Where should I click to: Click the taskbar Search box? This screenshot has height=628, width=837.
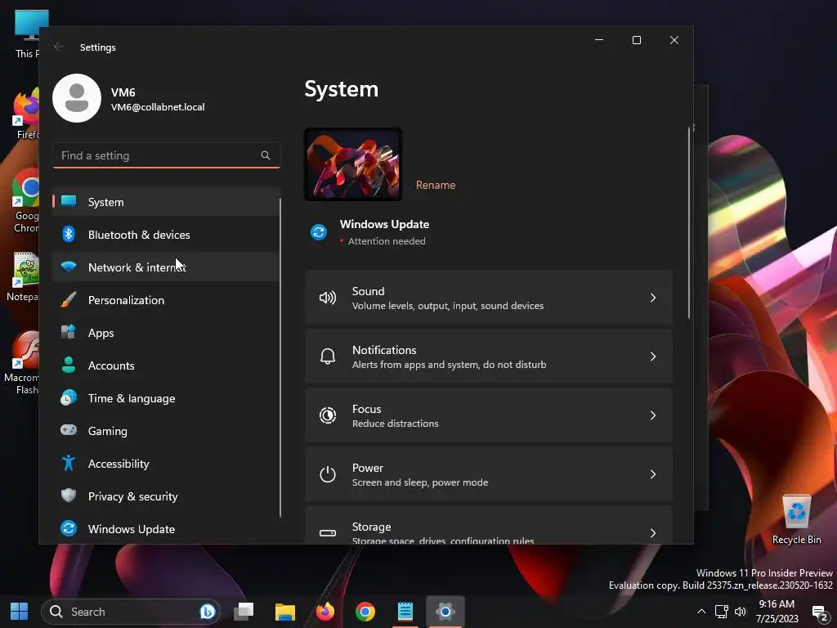click(131, 612)
